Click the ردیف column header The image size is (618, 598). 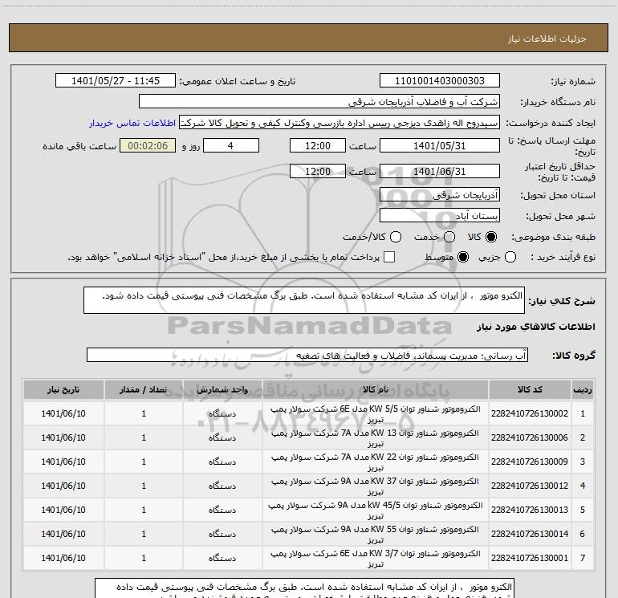pos(582,390)
